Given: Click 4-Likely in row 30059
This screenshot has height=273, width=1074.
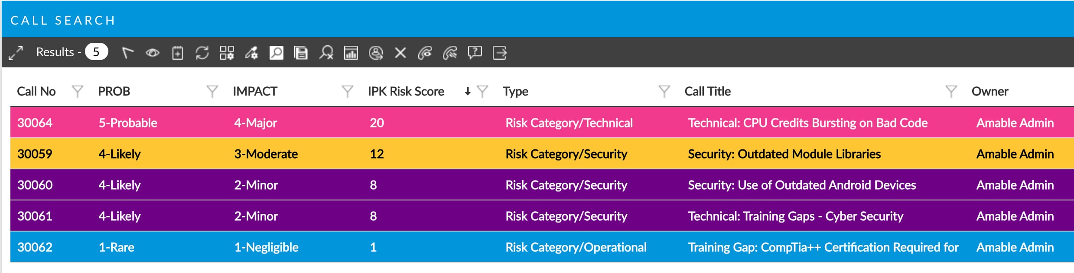Looking at the screenshot, I should (x=119, y=154).
